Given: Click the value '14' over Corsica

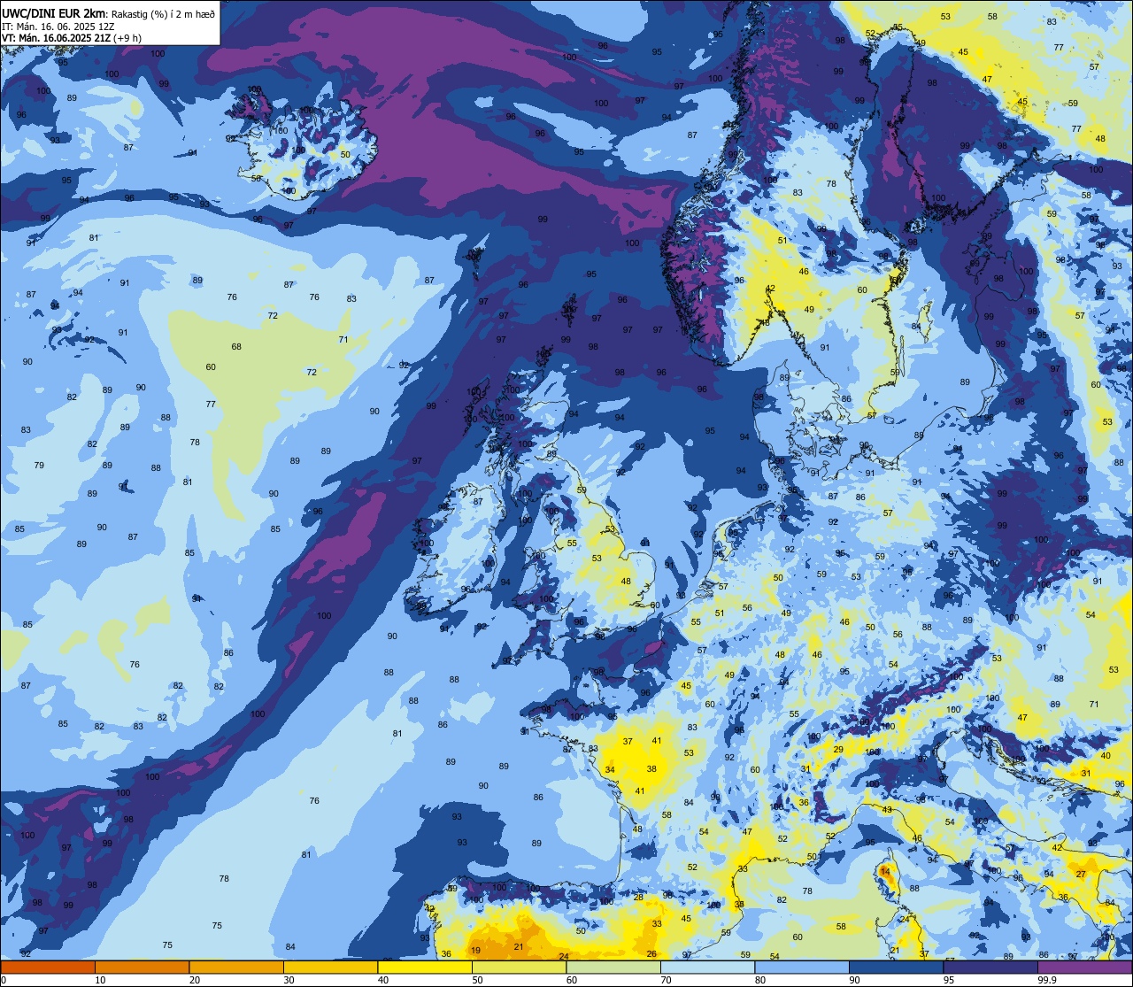Looking at the screenshot, I should point(885,871).
